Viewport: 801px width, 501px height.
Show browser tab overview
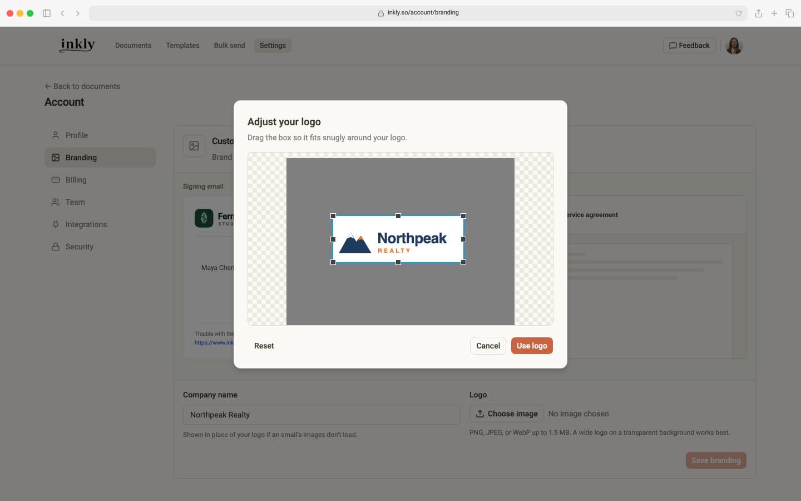(x=790, y=13)
